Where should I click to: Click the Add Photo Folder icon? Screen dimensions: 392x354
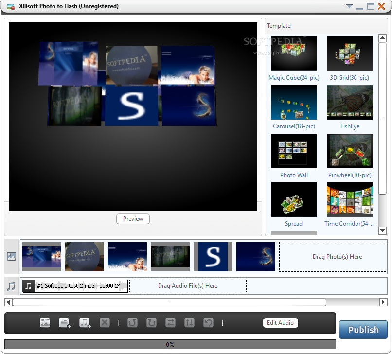click(65, 322)
